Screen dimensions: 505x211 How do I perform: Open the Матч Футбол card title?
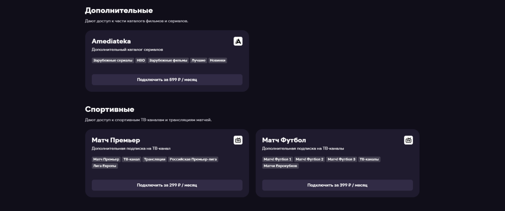(284, 140)
